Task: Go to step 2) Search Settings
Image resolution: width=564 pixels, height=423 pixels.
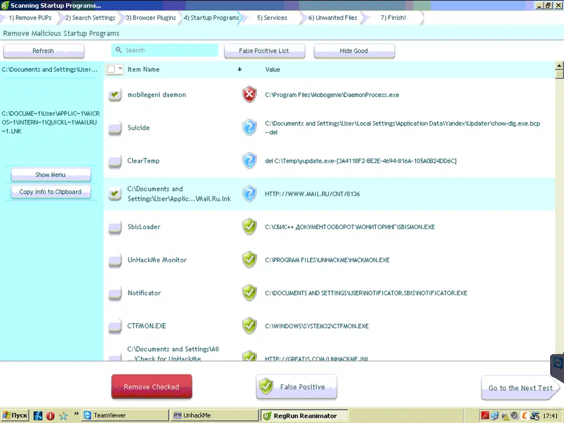Action: click(90, 17)
